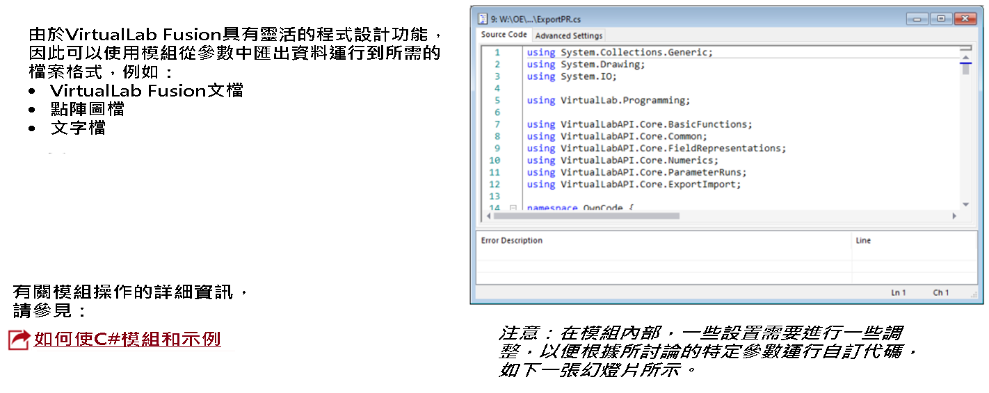Click line using System.IO;
This screenshot has height=393, width=989.
click(x=571, y=76)
